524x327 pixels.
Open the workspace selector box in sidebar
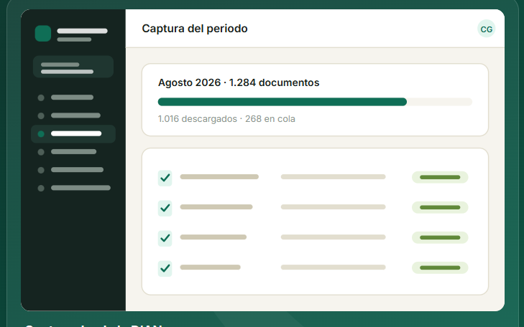(73, 67)
